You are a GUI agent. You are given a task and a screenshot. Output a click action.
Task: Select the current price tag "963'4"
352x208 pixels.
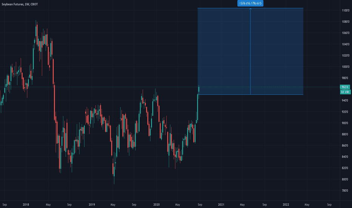click(x=345, y=87)
